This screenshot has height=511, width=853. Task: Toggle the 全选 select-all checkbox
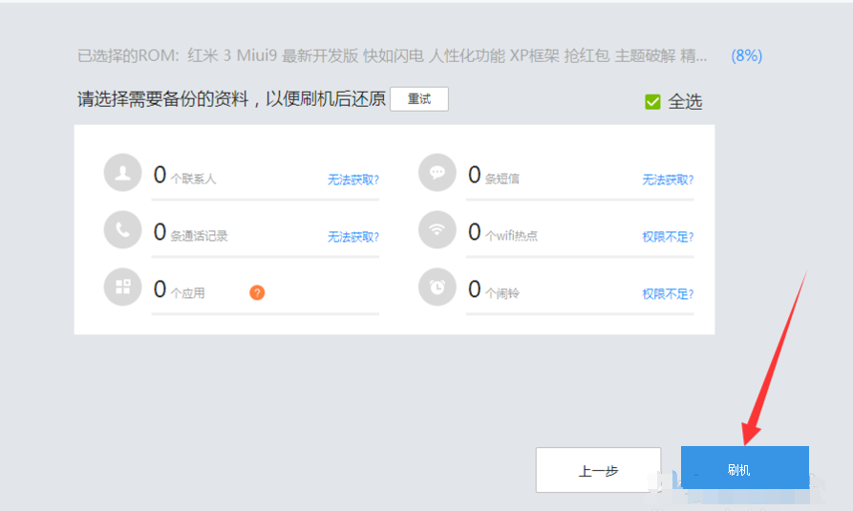pyautogui.click(x=653, y=101)
